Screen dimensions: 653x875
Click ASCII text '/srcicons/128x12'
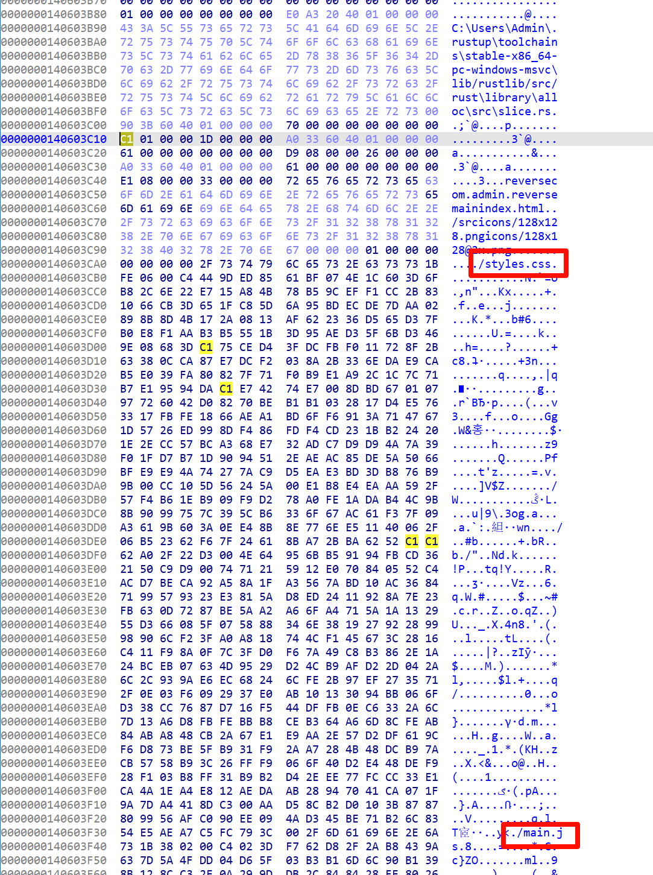504,223
